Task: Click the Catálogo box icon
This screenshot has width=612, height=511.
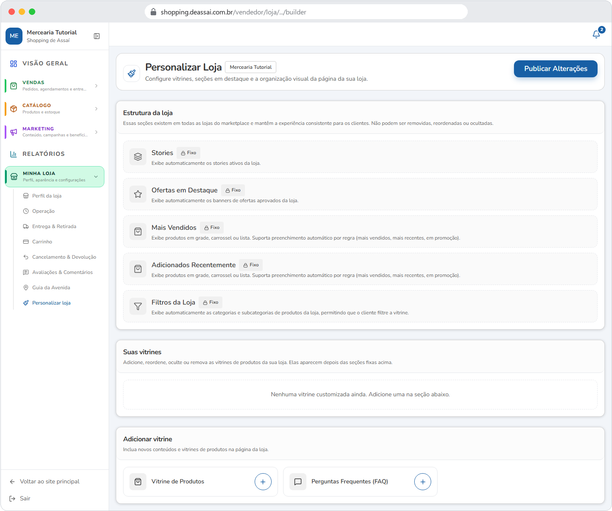Action: [x=14, y=109]
